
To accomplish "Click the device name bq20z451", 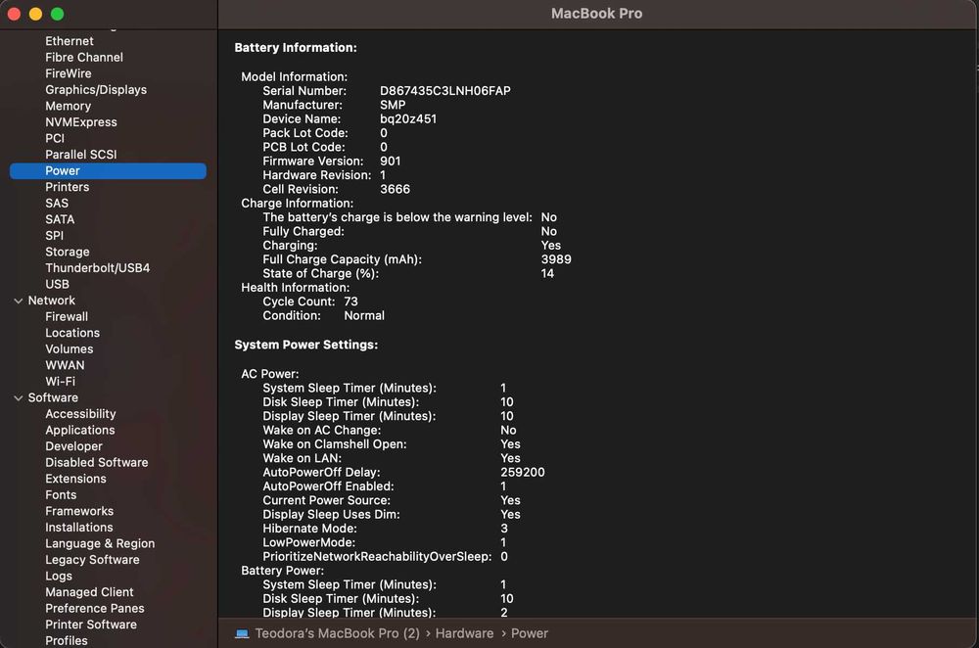I will tap(408, 119).
